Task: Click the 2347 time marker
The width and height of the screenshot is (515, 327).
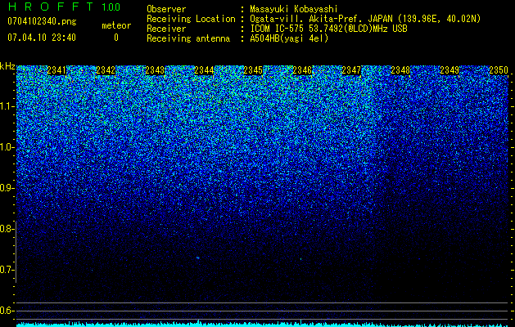Action: 351,70
